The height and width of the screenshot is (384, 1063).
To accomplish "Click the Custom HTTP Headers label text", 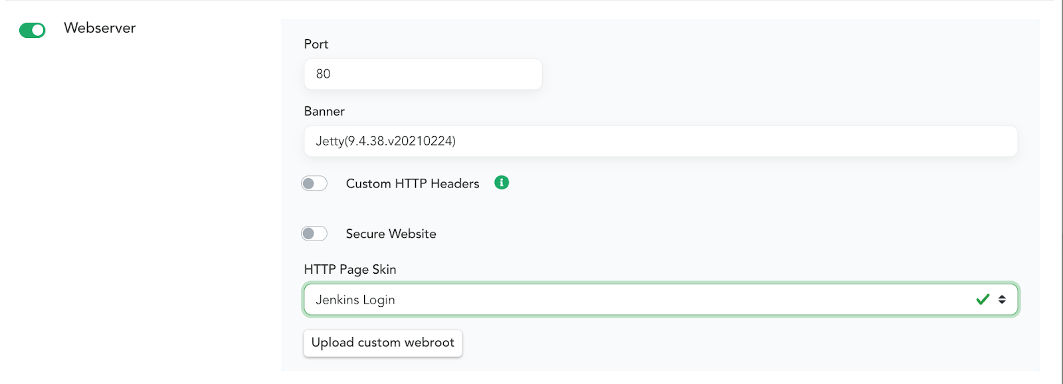I will 412,183.
